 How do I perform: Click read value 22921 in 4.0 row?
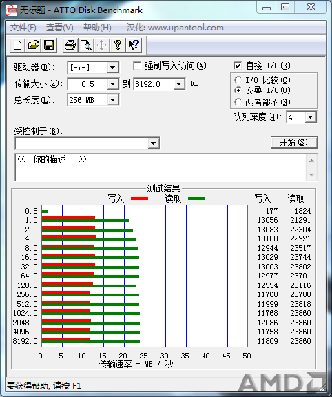[300, 238]
